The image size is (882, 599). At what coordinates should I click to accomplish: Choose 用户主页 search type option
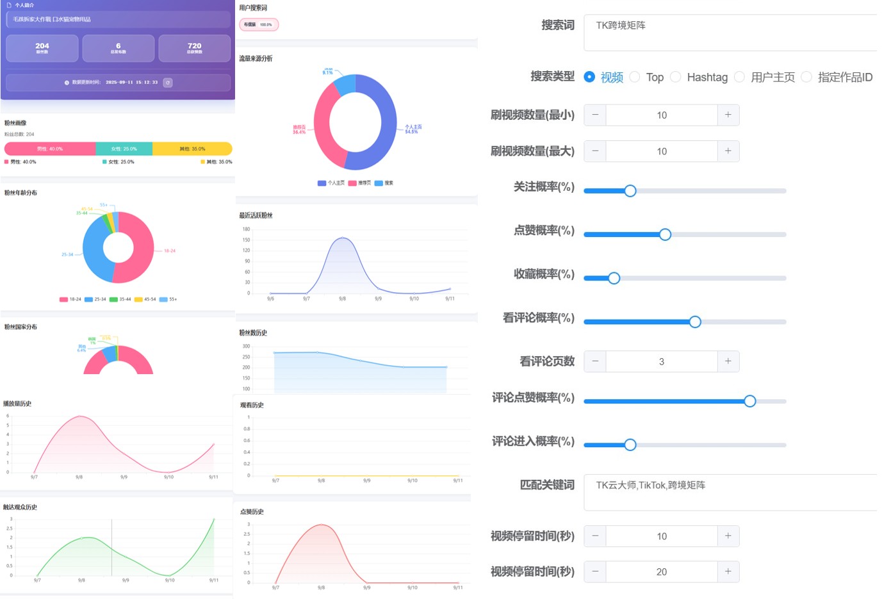click(x=740, y=77)
